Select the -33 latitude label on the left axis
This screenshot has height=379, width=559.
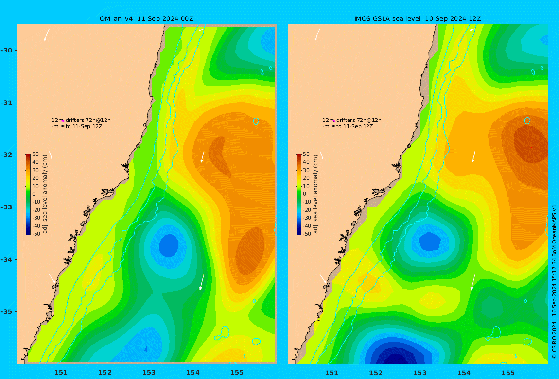pos(6,207)
